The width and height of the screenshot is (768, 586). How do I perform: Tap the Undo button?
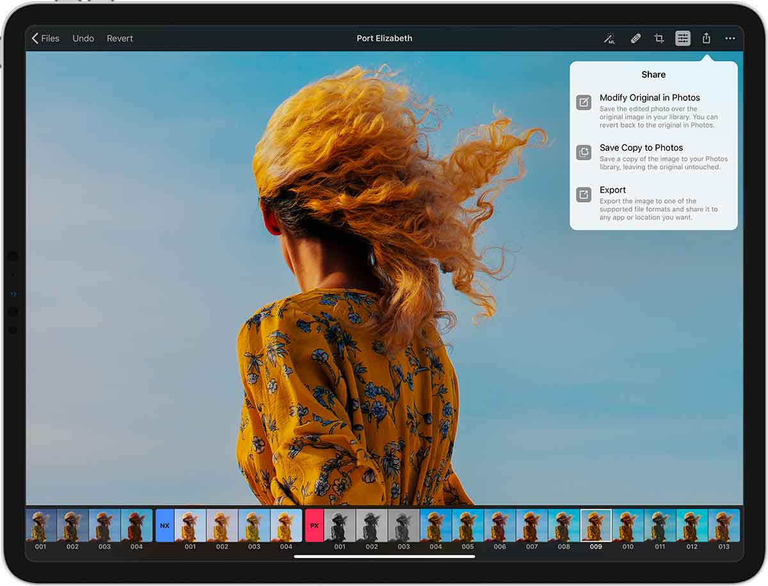click(83, 38)
